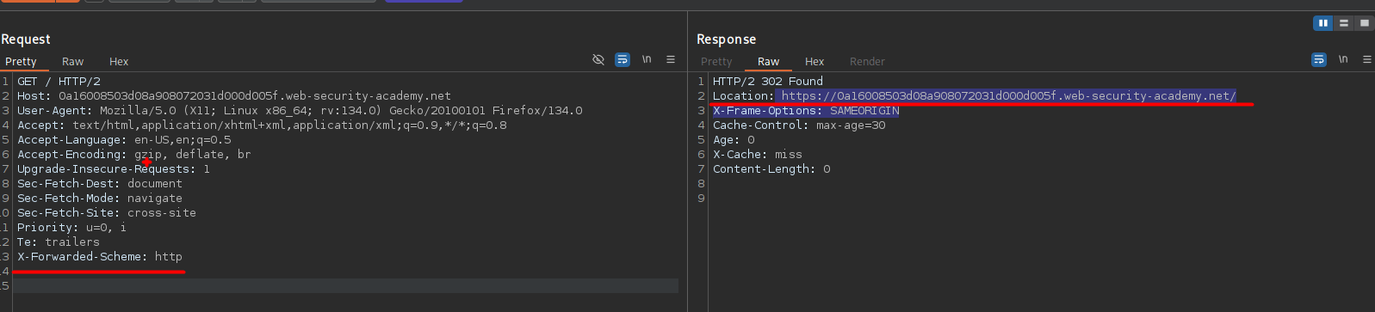Click the 'Cache-Control: max-age=30' response line
The image size is (1375, 312).
pos(799,125)
